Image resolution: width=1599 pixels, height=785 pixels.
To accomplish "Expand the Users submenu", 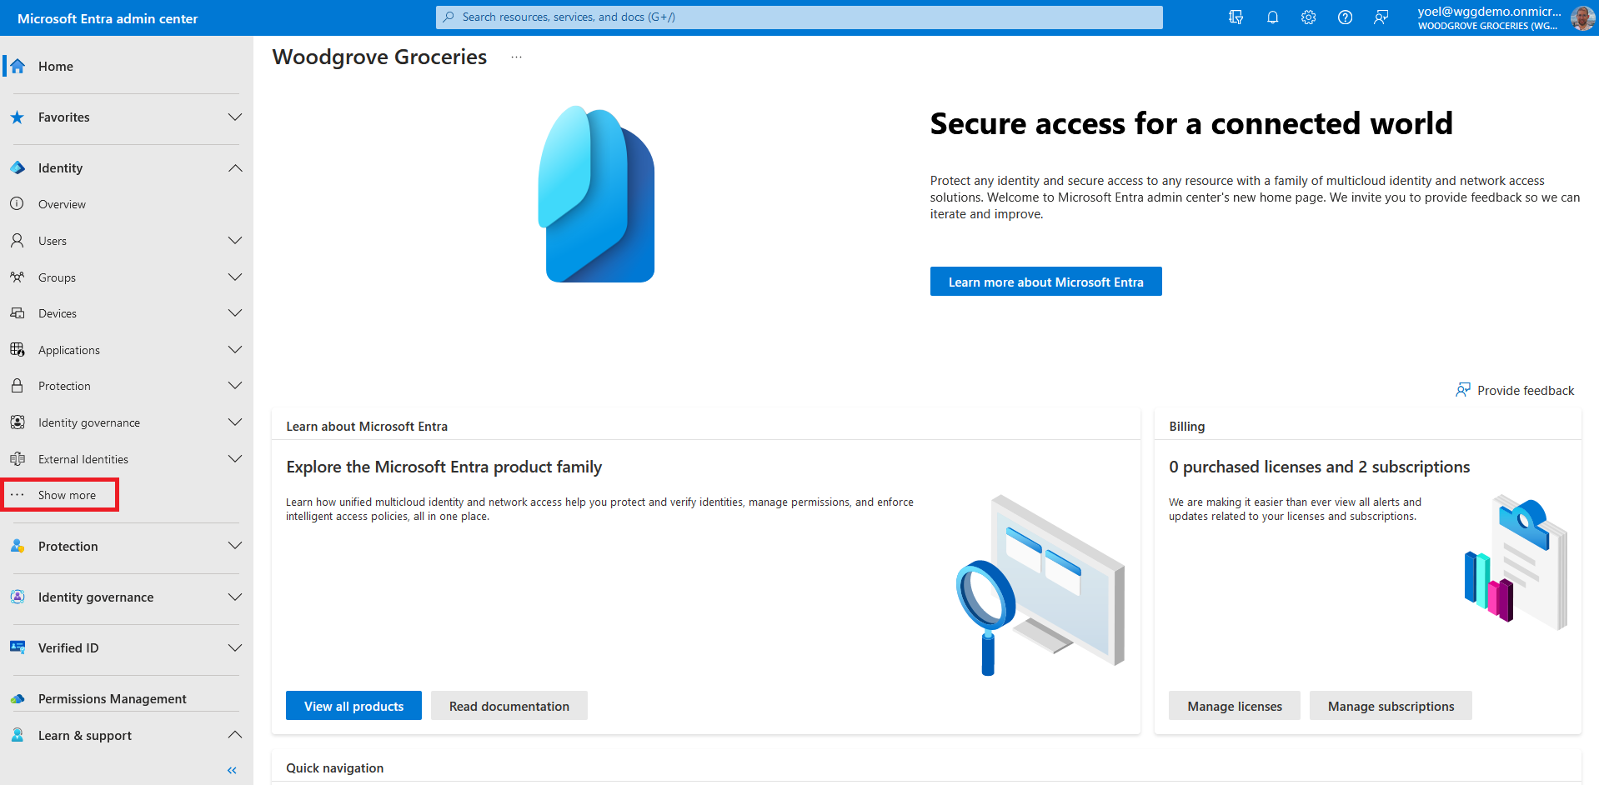I will click(235, 241).
